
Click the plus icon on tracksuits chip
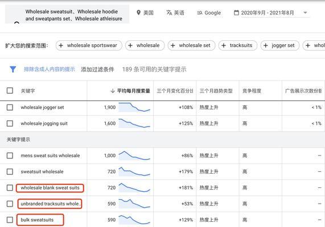point(224,45)
